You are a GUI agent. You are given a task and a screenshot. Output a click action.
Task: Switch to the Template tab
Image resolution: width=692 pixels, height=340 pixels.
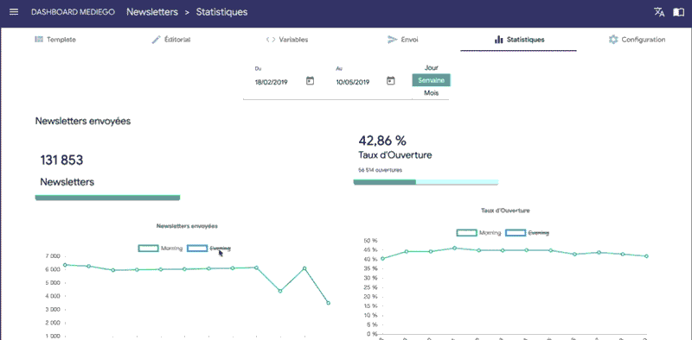[x=55, y=40]
